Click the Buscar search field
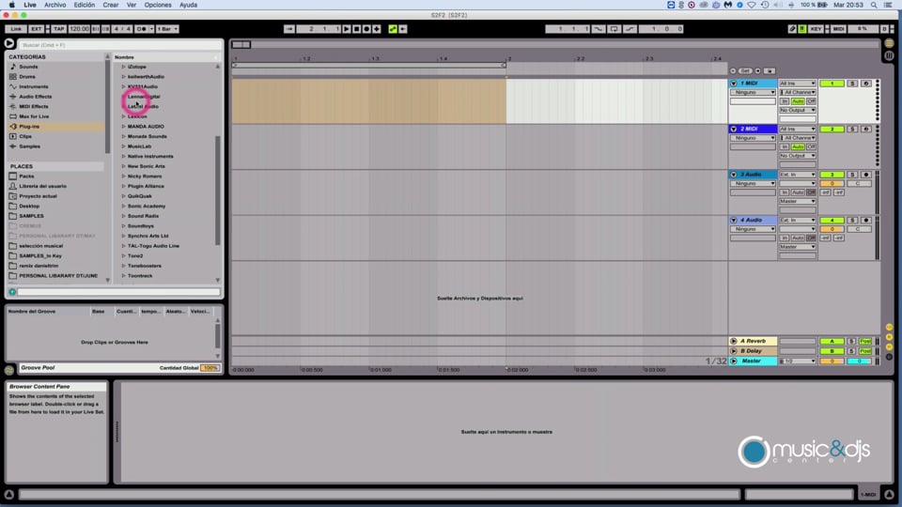This screenshot has width=902, height=507. coord(119,44)
